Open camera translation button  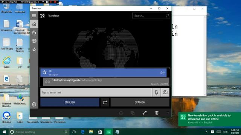click(165, 93)
